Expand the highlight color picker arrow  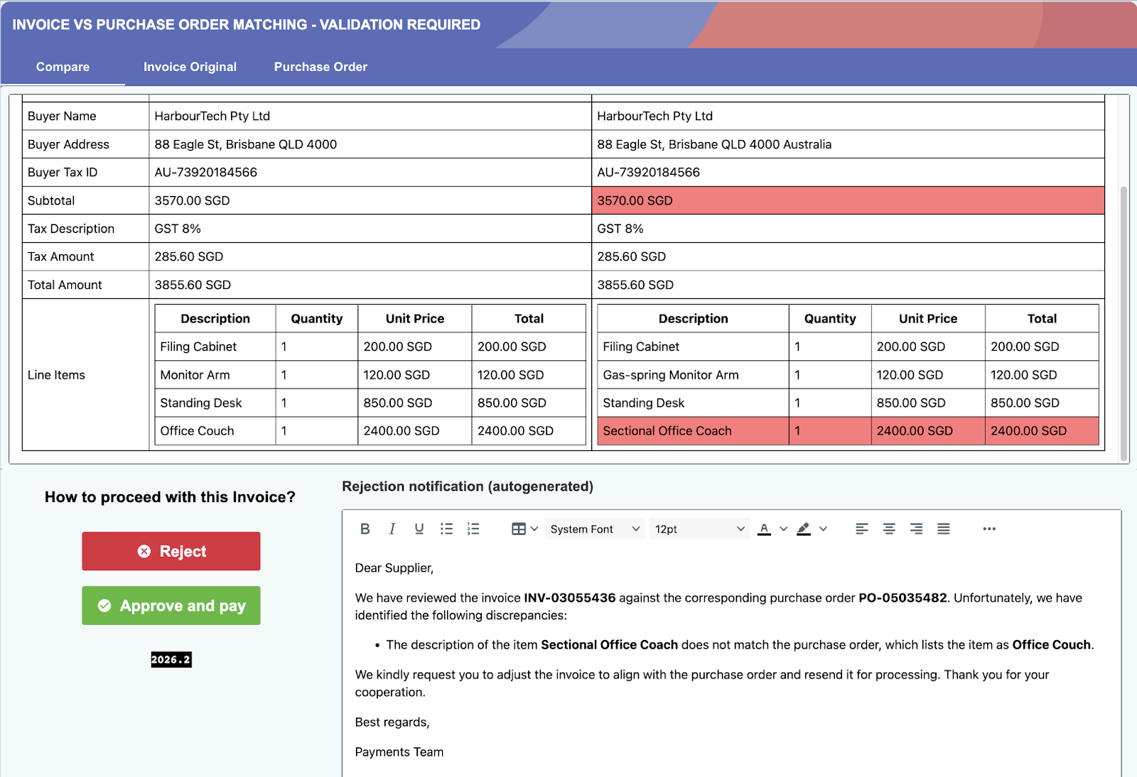click(823, 528)
